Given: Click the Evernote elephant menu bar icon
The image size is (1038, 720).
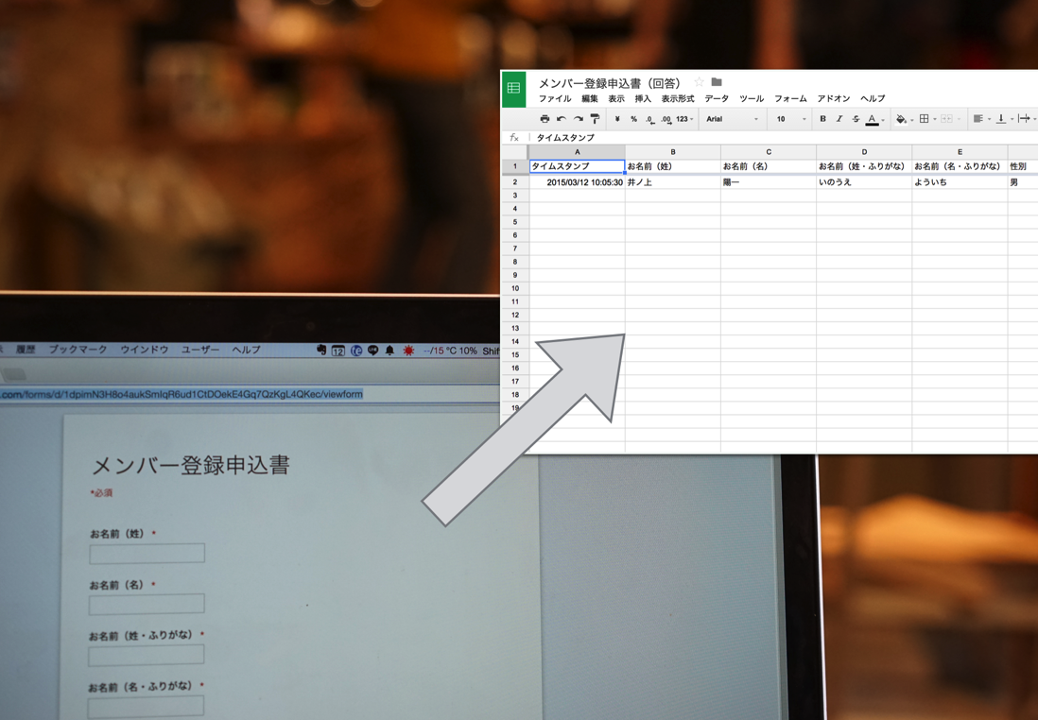Looking at the screenshot, I should click(x=321, y=350).
